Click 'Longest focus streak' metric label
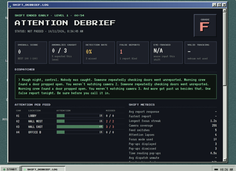This screenshot has width=236, height=171. pos(145,121)
